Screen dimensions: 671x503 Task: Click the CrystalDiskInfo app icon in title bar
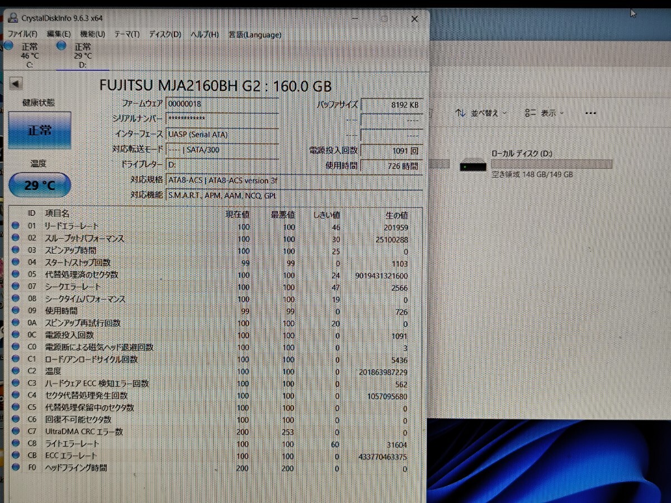coord(13,19)
